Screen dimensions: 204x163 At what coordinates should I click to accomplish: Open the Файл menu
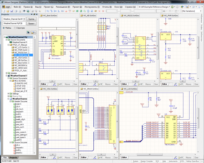(x=17, y=7)
